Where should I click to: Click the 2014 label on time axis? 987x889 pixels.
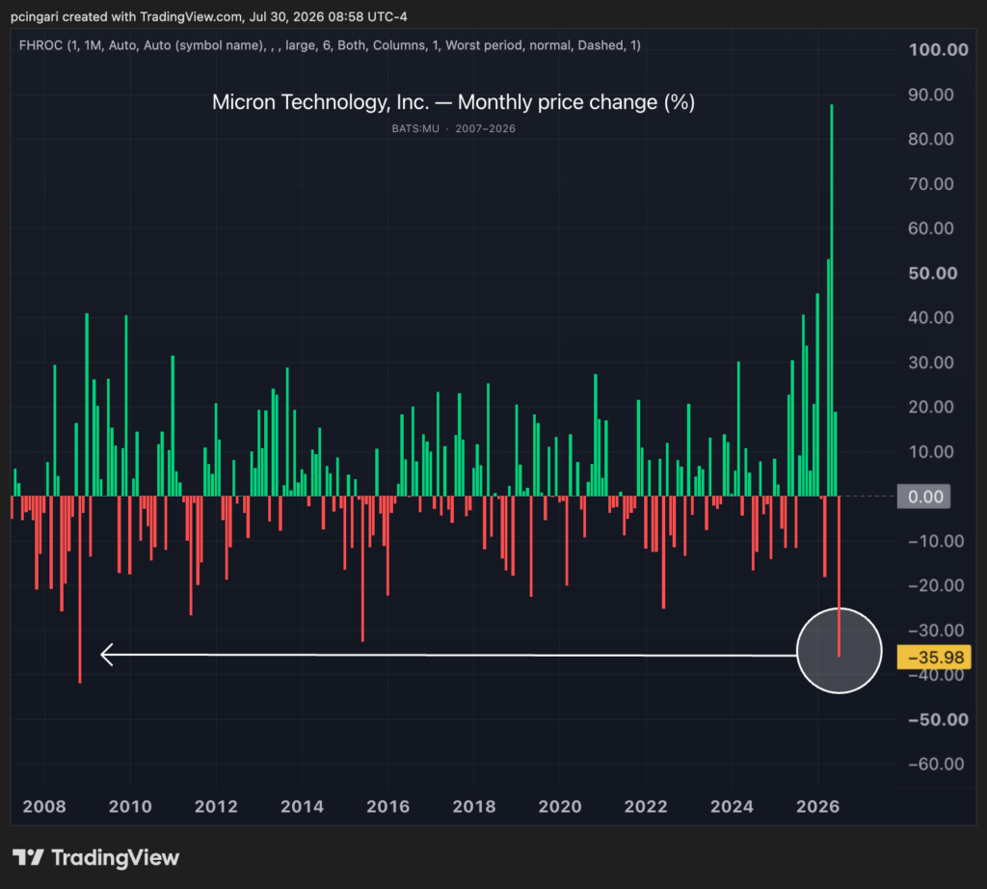point(302,806)
